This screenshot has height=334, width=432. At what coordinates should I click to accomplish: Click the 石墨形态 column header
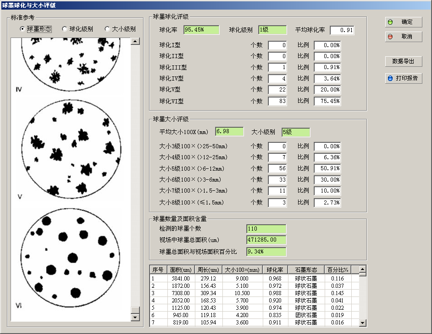click(306, 270)
